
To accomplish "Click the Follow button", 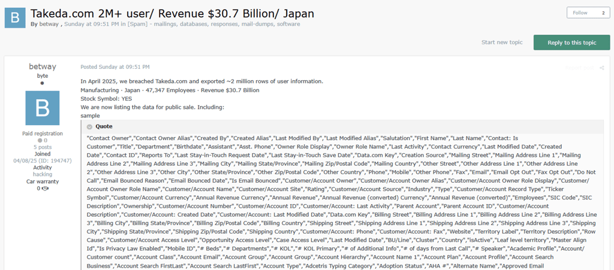I will coord(580,13).
